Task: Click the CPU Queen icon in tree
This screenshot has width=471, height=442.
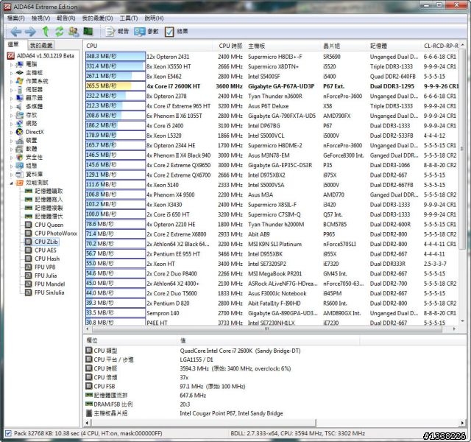Action: coord(29,225)
